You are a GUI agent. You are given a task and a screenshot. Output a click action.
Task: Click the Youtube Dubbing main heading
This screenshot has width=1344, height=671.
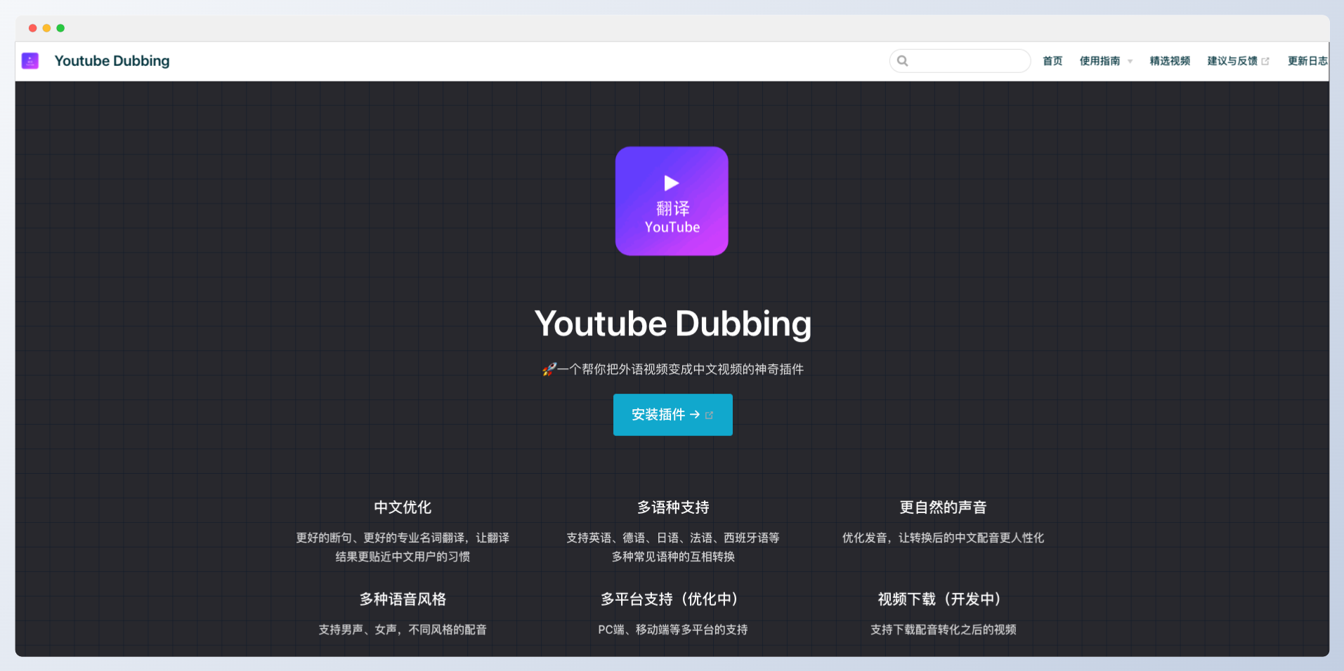click(673, 324)
